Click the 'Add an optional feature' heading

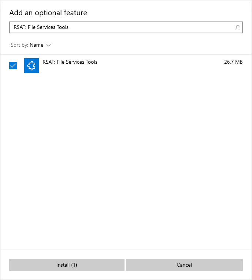[48, 13]
